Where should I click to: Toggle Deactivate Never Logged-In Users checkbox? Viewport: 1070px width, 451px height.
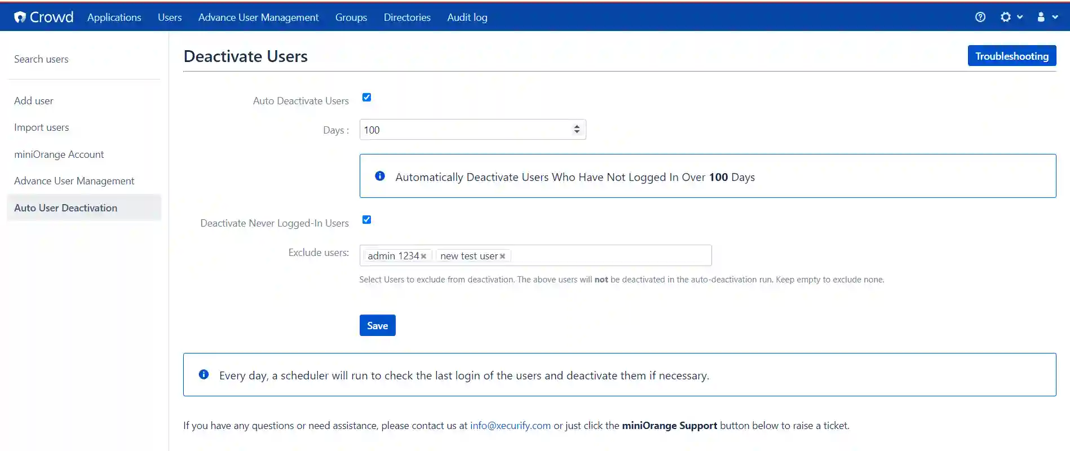366,219
